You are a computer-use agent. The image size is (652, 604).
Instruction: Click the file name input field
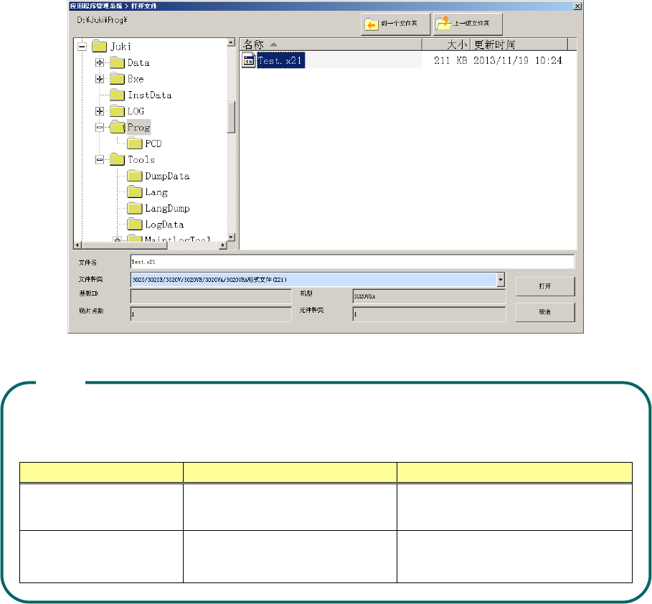tap(352, 262)
